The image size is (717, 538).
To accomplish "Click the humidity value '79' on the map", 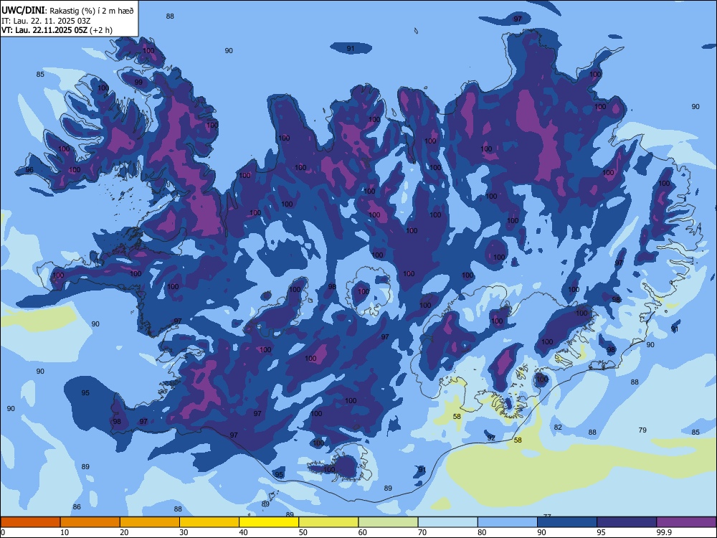I will (x=642, y=430).
